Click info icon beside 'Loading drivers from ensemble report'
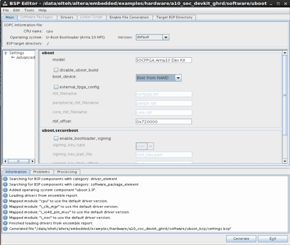The height and width of the screenshot is (245, 290). click(5, 196)
